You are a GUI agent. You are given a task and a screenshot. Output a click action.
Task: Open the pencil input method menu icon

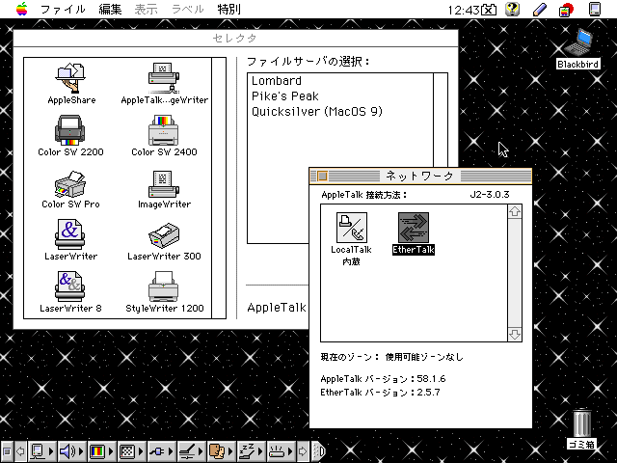pos(540,9)
